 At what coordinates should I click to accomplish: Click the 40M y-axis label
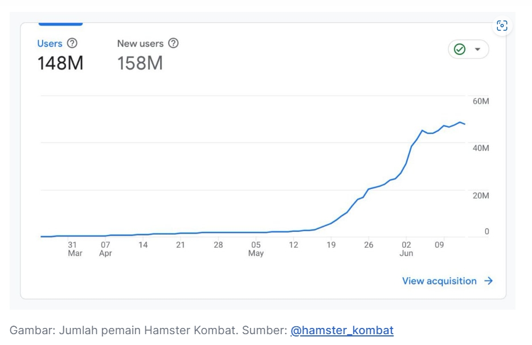pyautogui.click(x=481, y=148)
